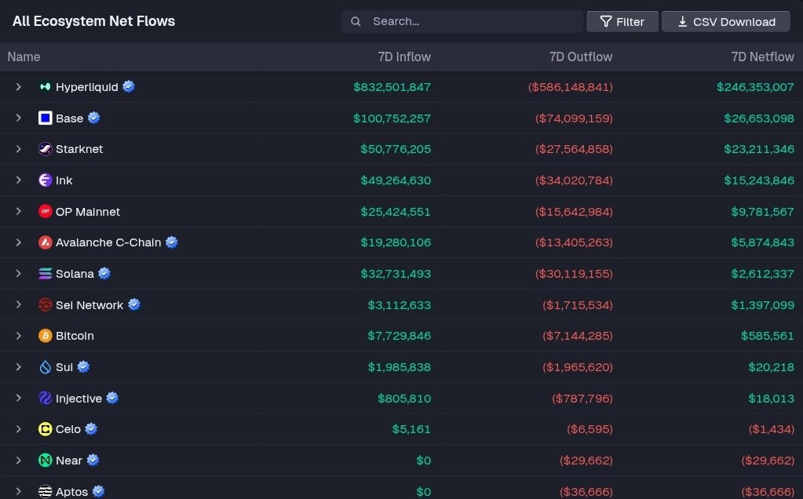
Task: Sort by the 7D Inflow column
Action: 404,56
